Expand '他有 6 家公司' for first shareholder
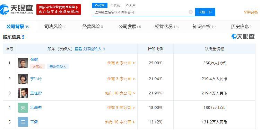Image resolution: width=260 pixels, height=130 pixels. (121, 63)
